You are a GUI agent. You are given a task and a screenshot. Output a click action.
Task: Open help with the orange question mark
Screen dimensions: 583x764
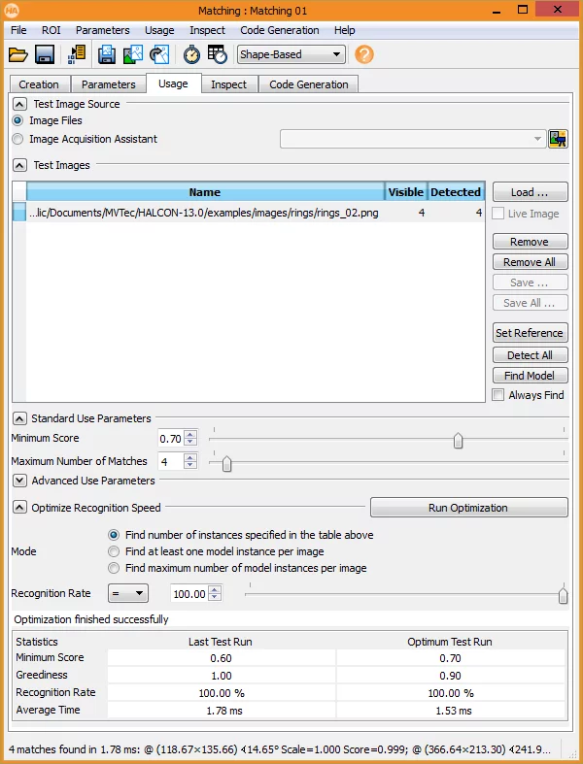click(x=364, y=55)
